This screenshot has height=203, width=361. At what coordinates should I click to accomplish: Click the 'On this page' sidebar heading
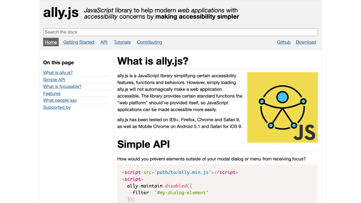click(x=58, y=63)
